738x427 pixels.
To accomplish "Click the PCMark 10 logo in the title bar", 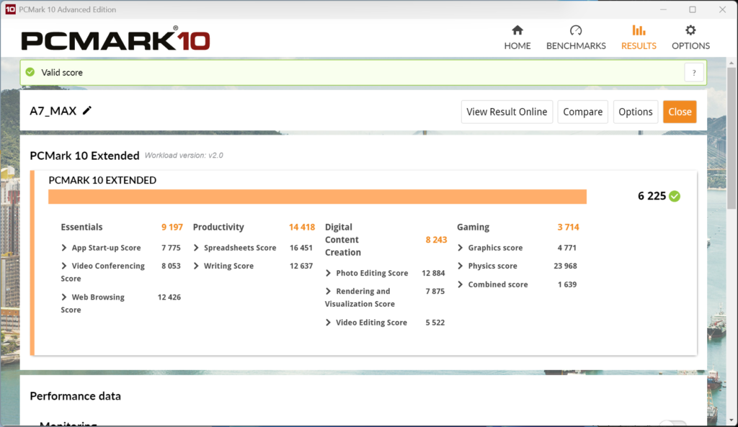I will (10, 9).
